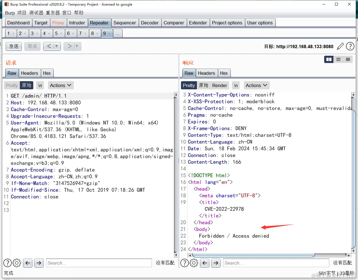
Task: Switch to Dashboard tab
Action: point(18,23)
